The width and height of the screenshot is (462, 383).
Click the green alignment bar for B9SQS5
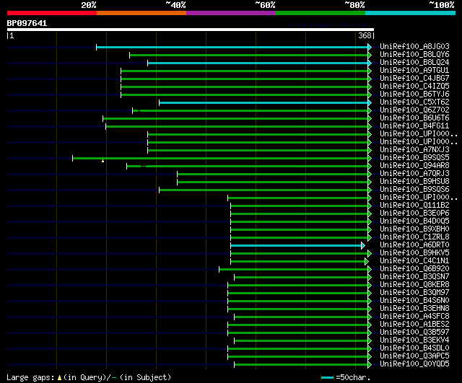[220, 159]
